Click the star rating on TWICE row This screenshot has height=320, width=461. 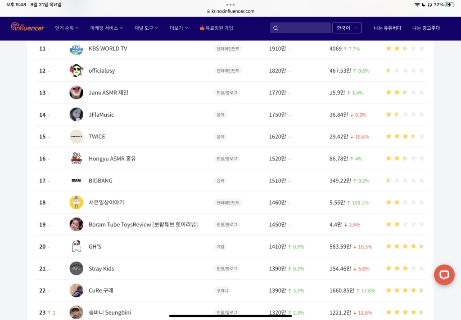pyautogui.click(x=405, y=136)
